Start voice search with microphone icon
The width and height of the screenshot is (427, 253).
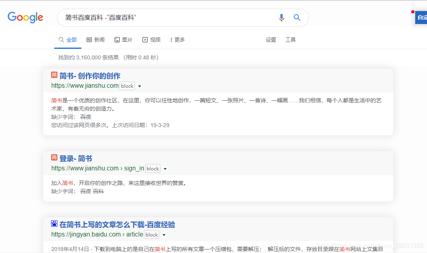pos(281,18)
